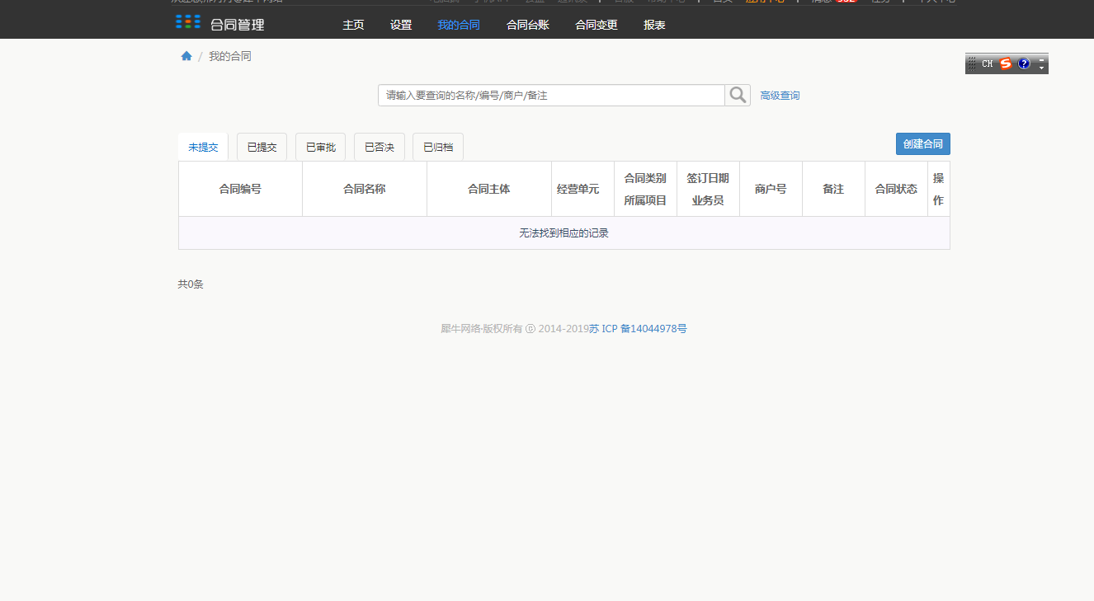Click the 合同类别 header text
1094x601 pixels.
pos(645,178)
